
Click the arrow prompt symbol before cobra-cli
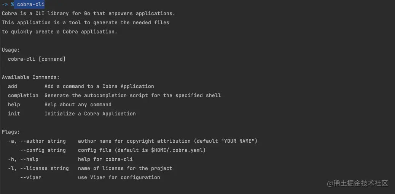(5, 4)
